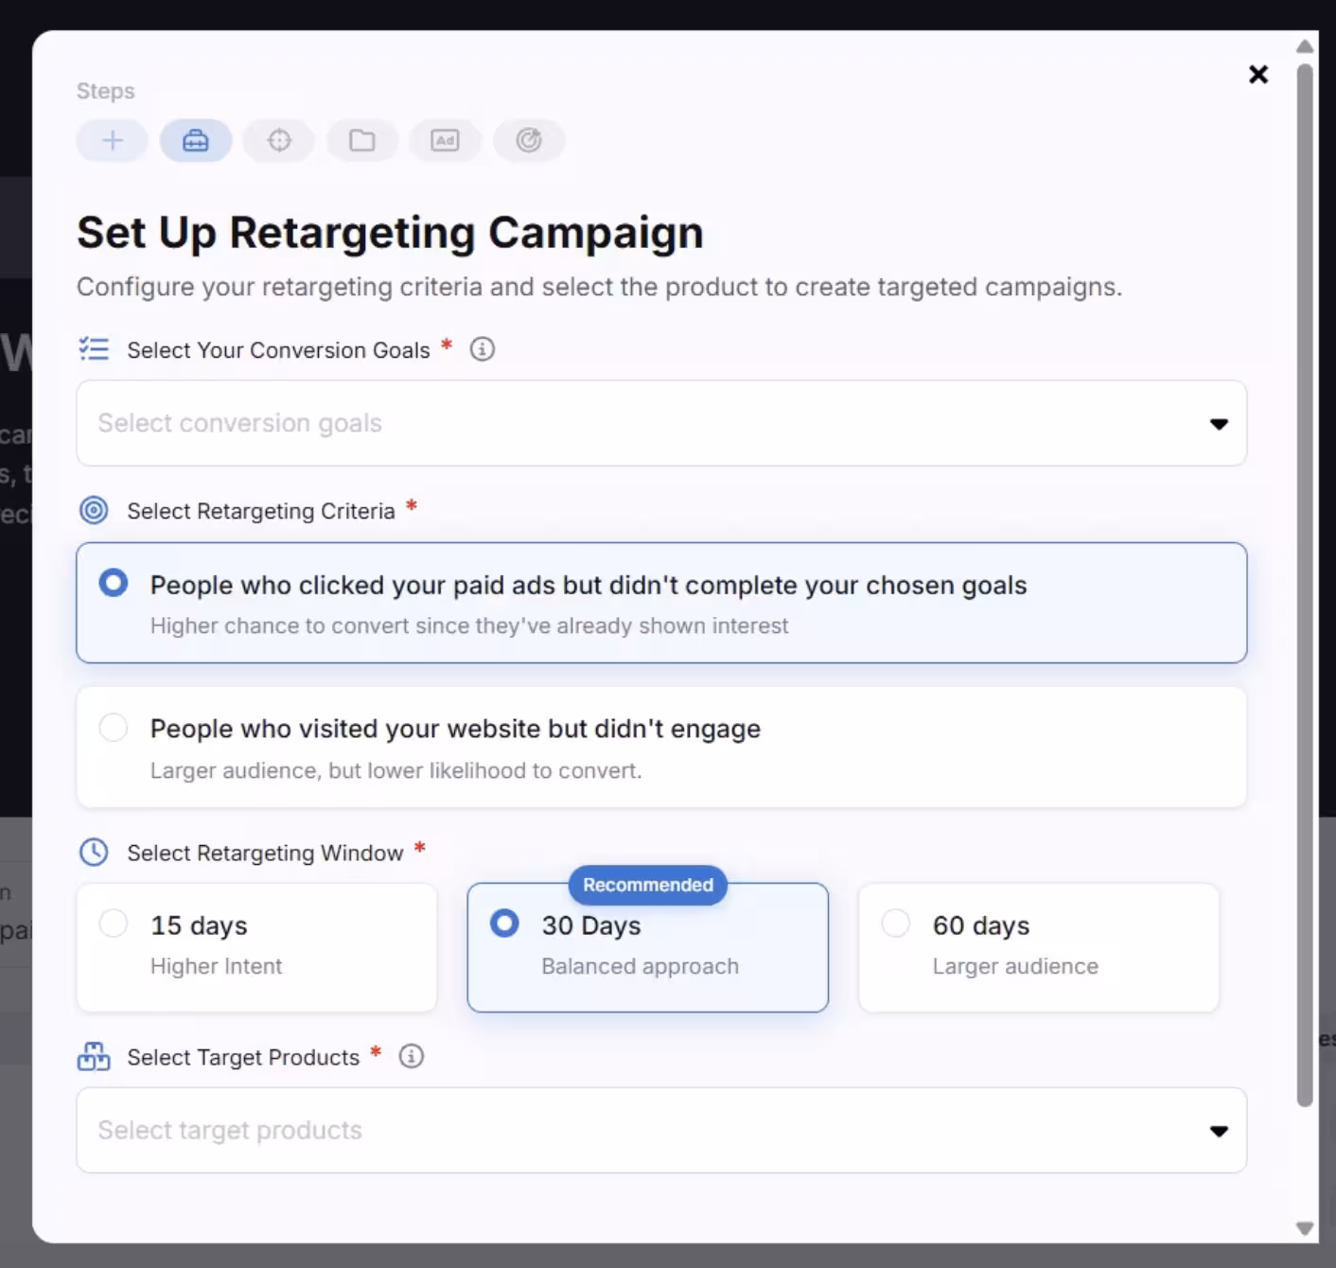Jump to the goal-target final step icon
The width and height of the screenshot is (1336, 1268).
coord(528,141)
